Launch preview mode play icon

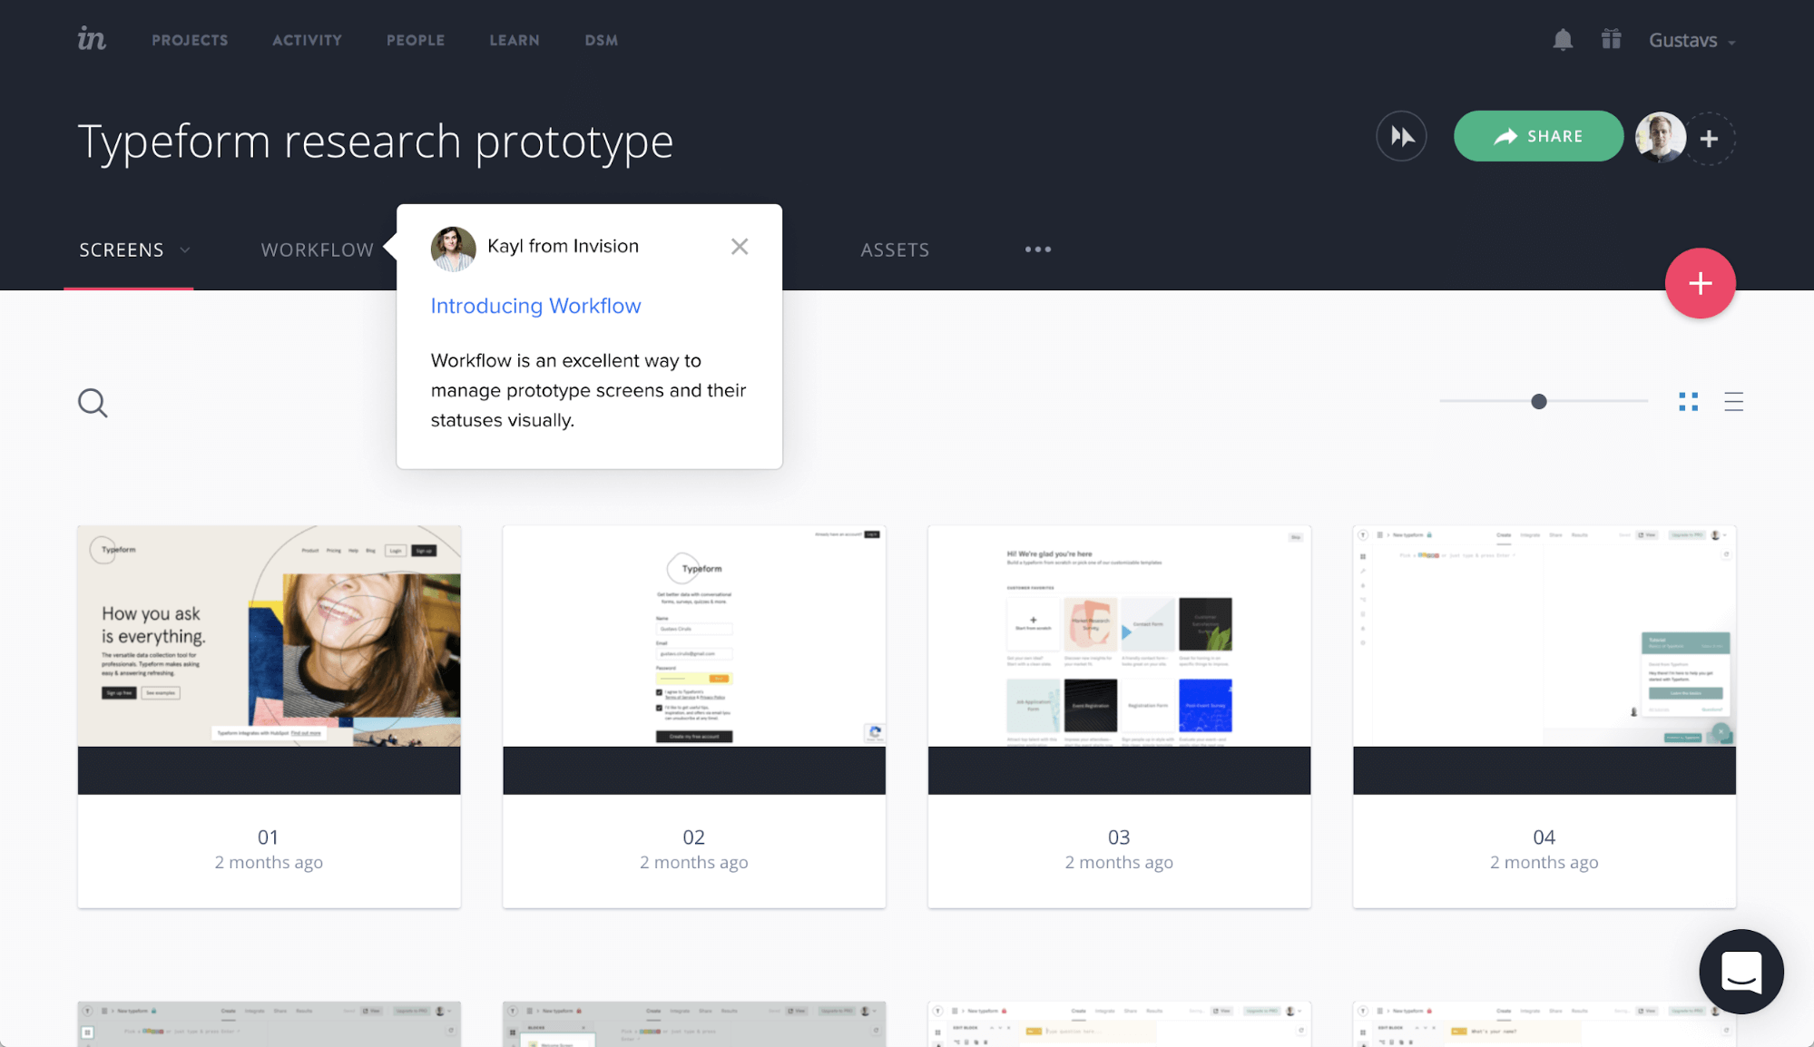click(1401, 137)
